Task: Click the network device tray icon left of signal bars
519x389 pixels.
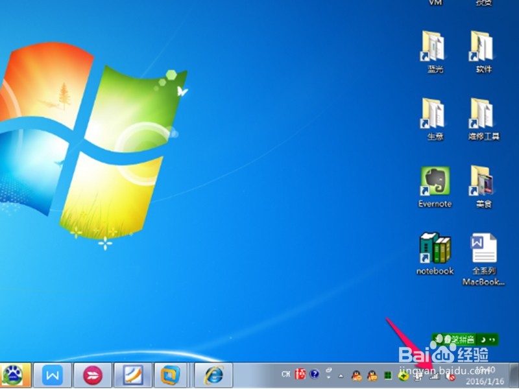Action: coord(419,376)
